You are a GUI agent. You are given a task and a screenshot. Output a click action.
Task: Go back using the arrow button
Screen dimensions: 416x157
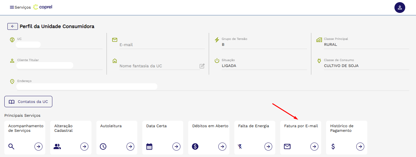13,26
